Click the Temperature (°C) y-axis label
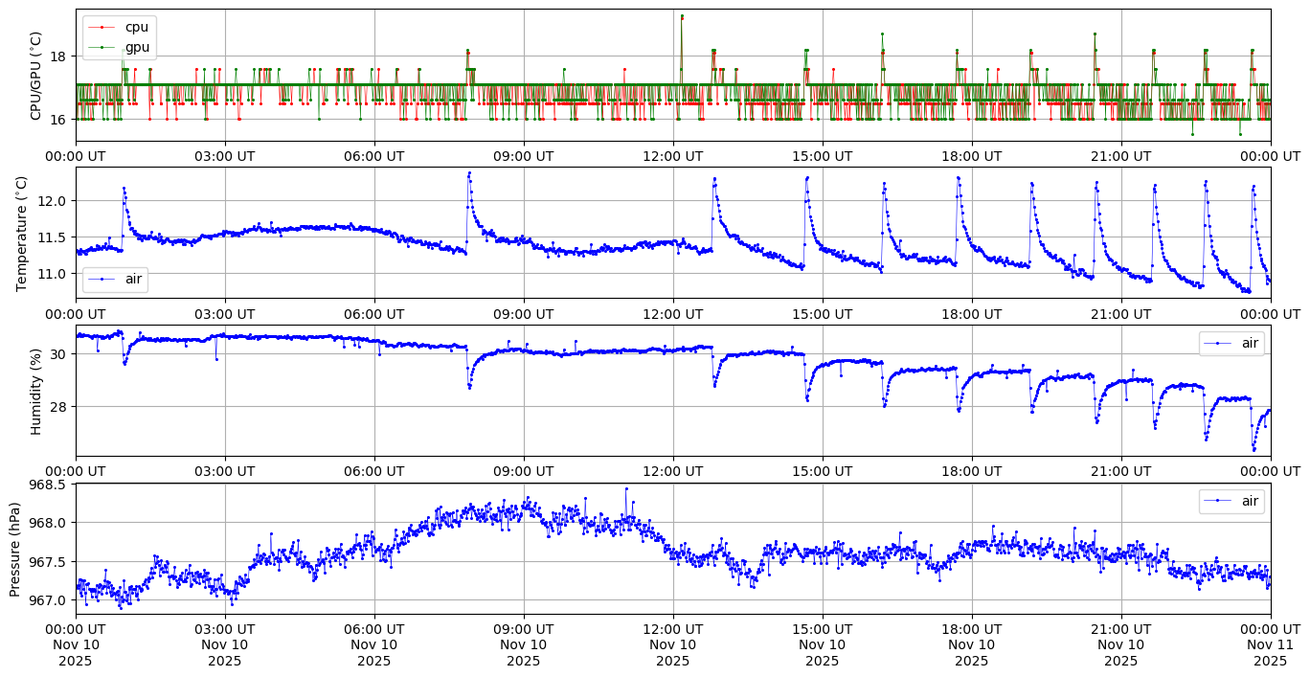1310x677 pixels. tap(23, 233)
